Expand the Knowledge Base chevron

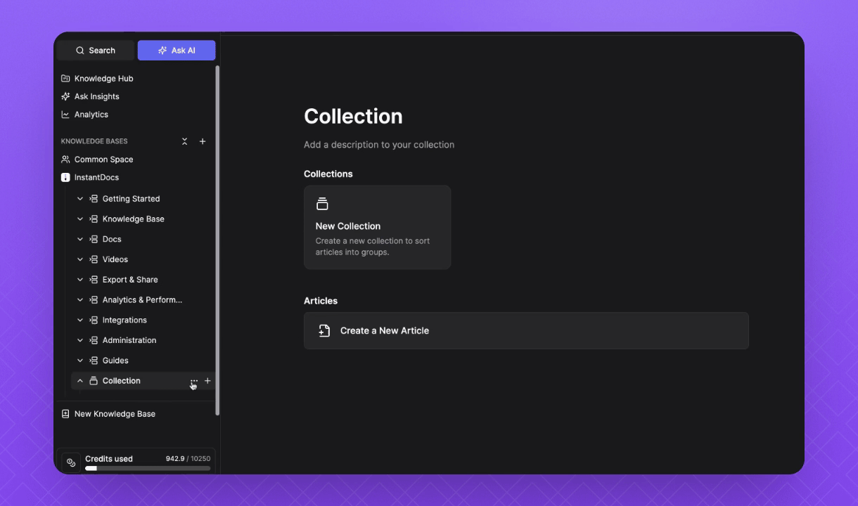[x=80, y=219]
